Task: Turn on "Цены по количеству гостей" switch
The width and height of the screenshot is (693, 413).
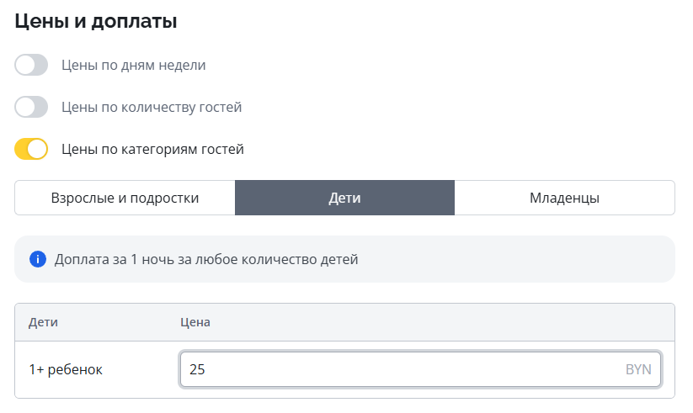Action: click(x=31, y=107)
